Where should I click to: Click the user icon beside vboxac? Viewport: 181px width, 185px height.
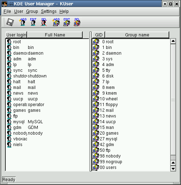9,139
